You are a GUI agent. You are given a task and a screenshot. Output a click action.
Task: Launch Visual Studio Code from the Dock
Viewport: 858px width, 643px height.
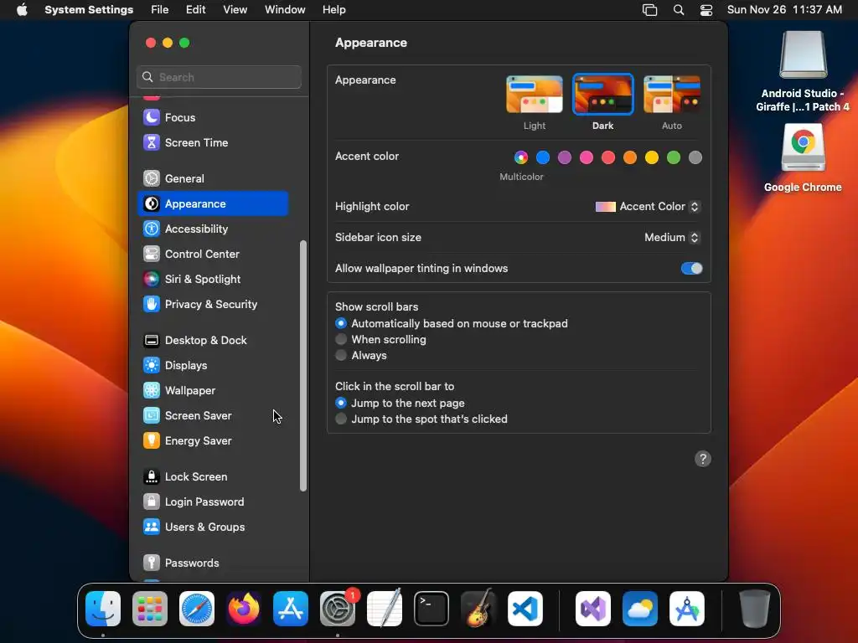(x=525, y=609)
